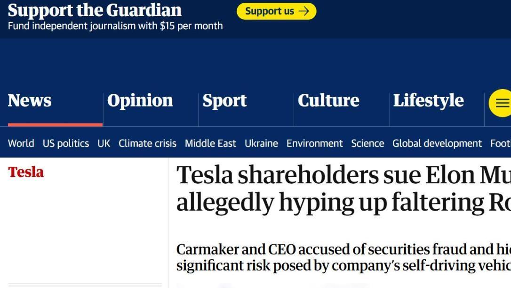Switch to the Opinion section tab
This screenshot has width=511, height=288.
140,100
